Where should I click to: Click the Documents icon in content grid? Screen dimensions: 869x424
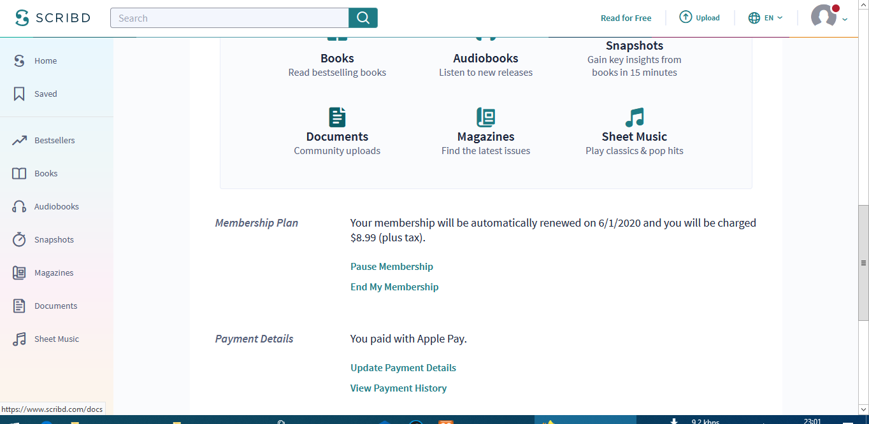(x=337, y=117)
